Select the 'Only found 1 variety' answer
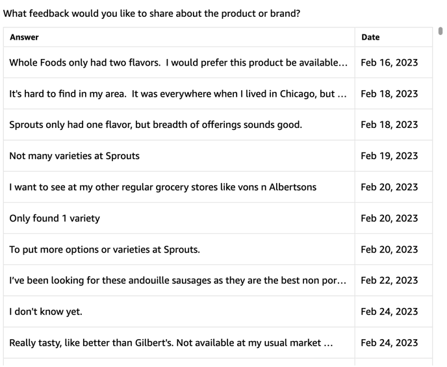The image size is (447, 367). [x=179, y=218]
